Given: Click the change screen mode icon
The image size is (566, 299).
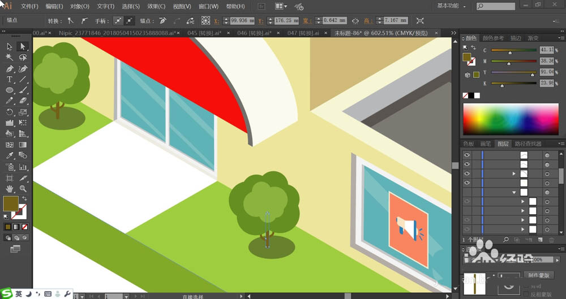Looking at the screenshot, I should pos(15,249).
